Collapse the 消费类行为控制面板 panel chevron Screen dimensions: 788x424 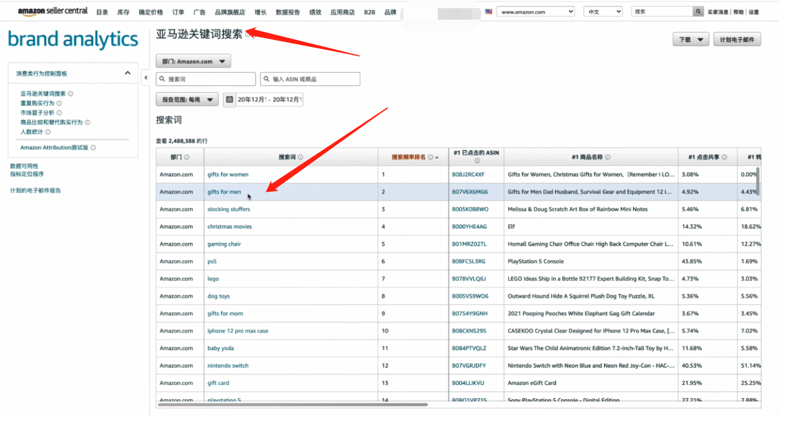click(127, 73)
